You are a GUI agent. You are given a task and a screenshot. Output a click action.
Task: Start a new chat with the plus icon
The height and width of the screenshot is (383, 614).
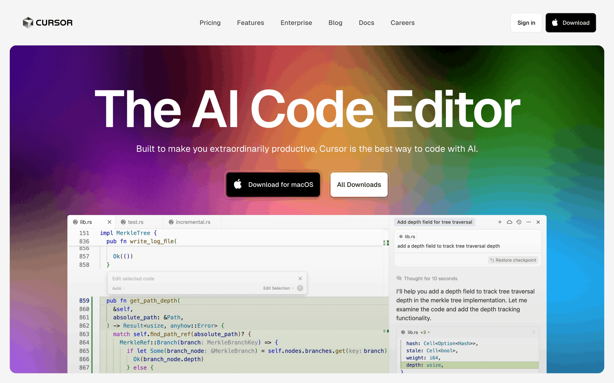click(x=500, y=222)
